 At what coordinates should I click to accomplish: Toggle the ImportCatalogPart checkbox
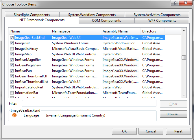[12, 87]
